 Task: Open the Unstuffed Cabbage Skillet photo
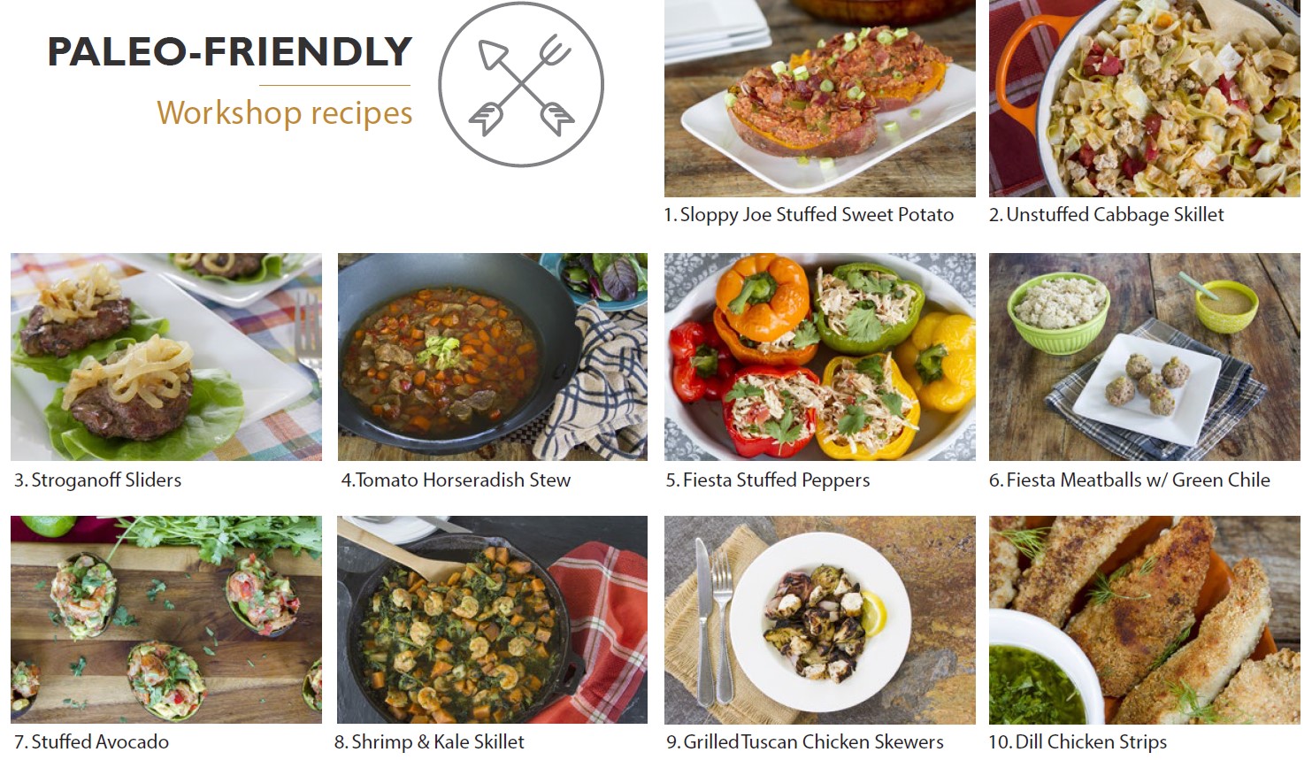[1145, 98]
